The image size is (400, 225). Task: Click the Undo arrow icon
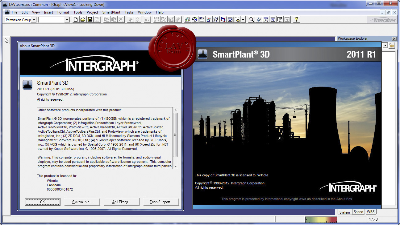pyautogui.click(x=147, y=20)
